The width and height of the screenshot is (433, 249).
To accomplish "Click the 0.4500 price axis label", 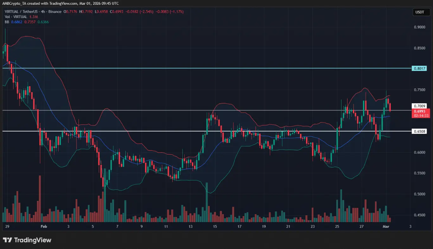I will pyautogui.click(x=420, y=215).
